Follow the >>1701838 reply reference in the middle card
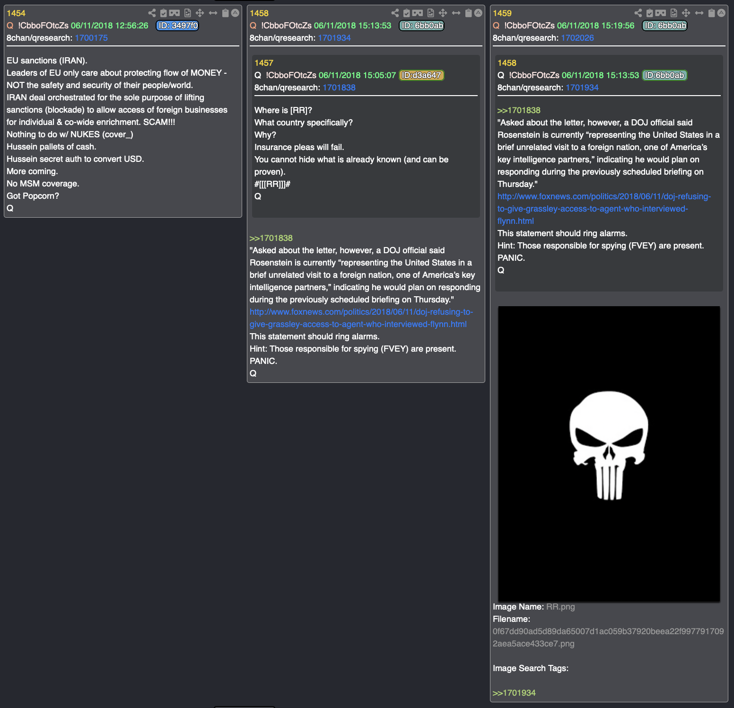734x708 pixels. click(271, 238)
